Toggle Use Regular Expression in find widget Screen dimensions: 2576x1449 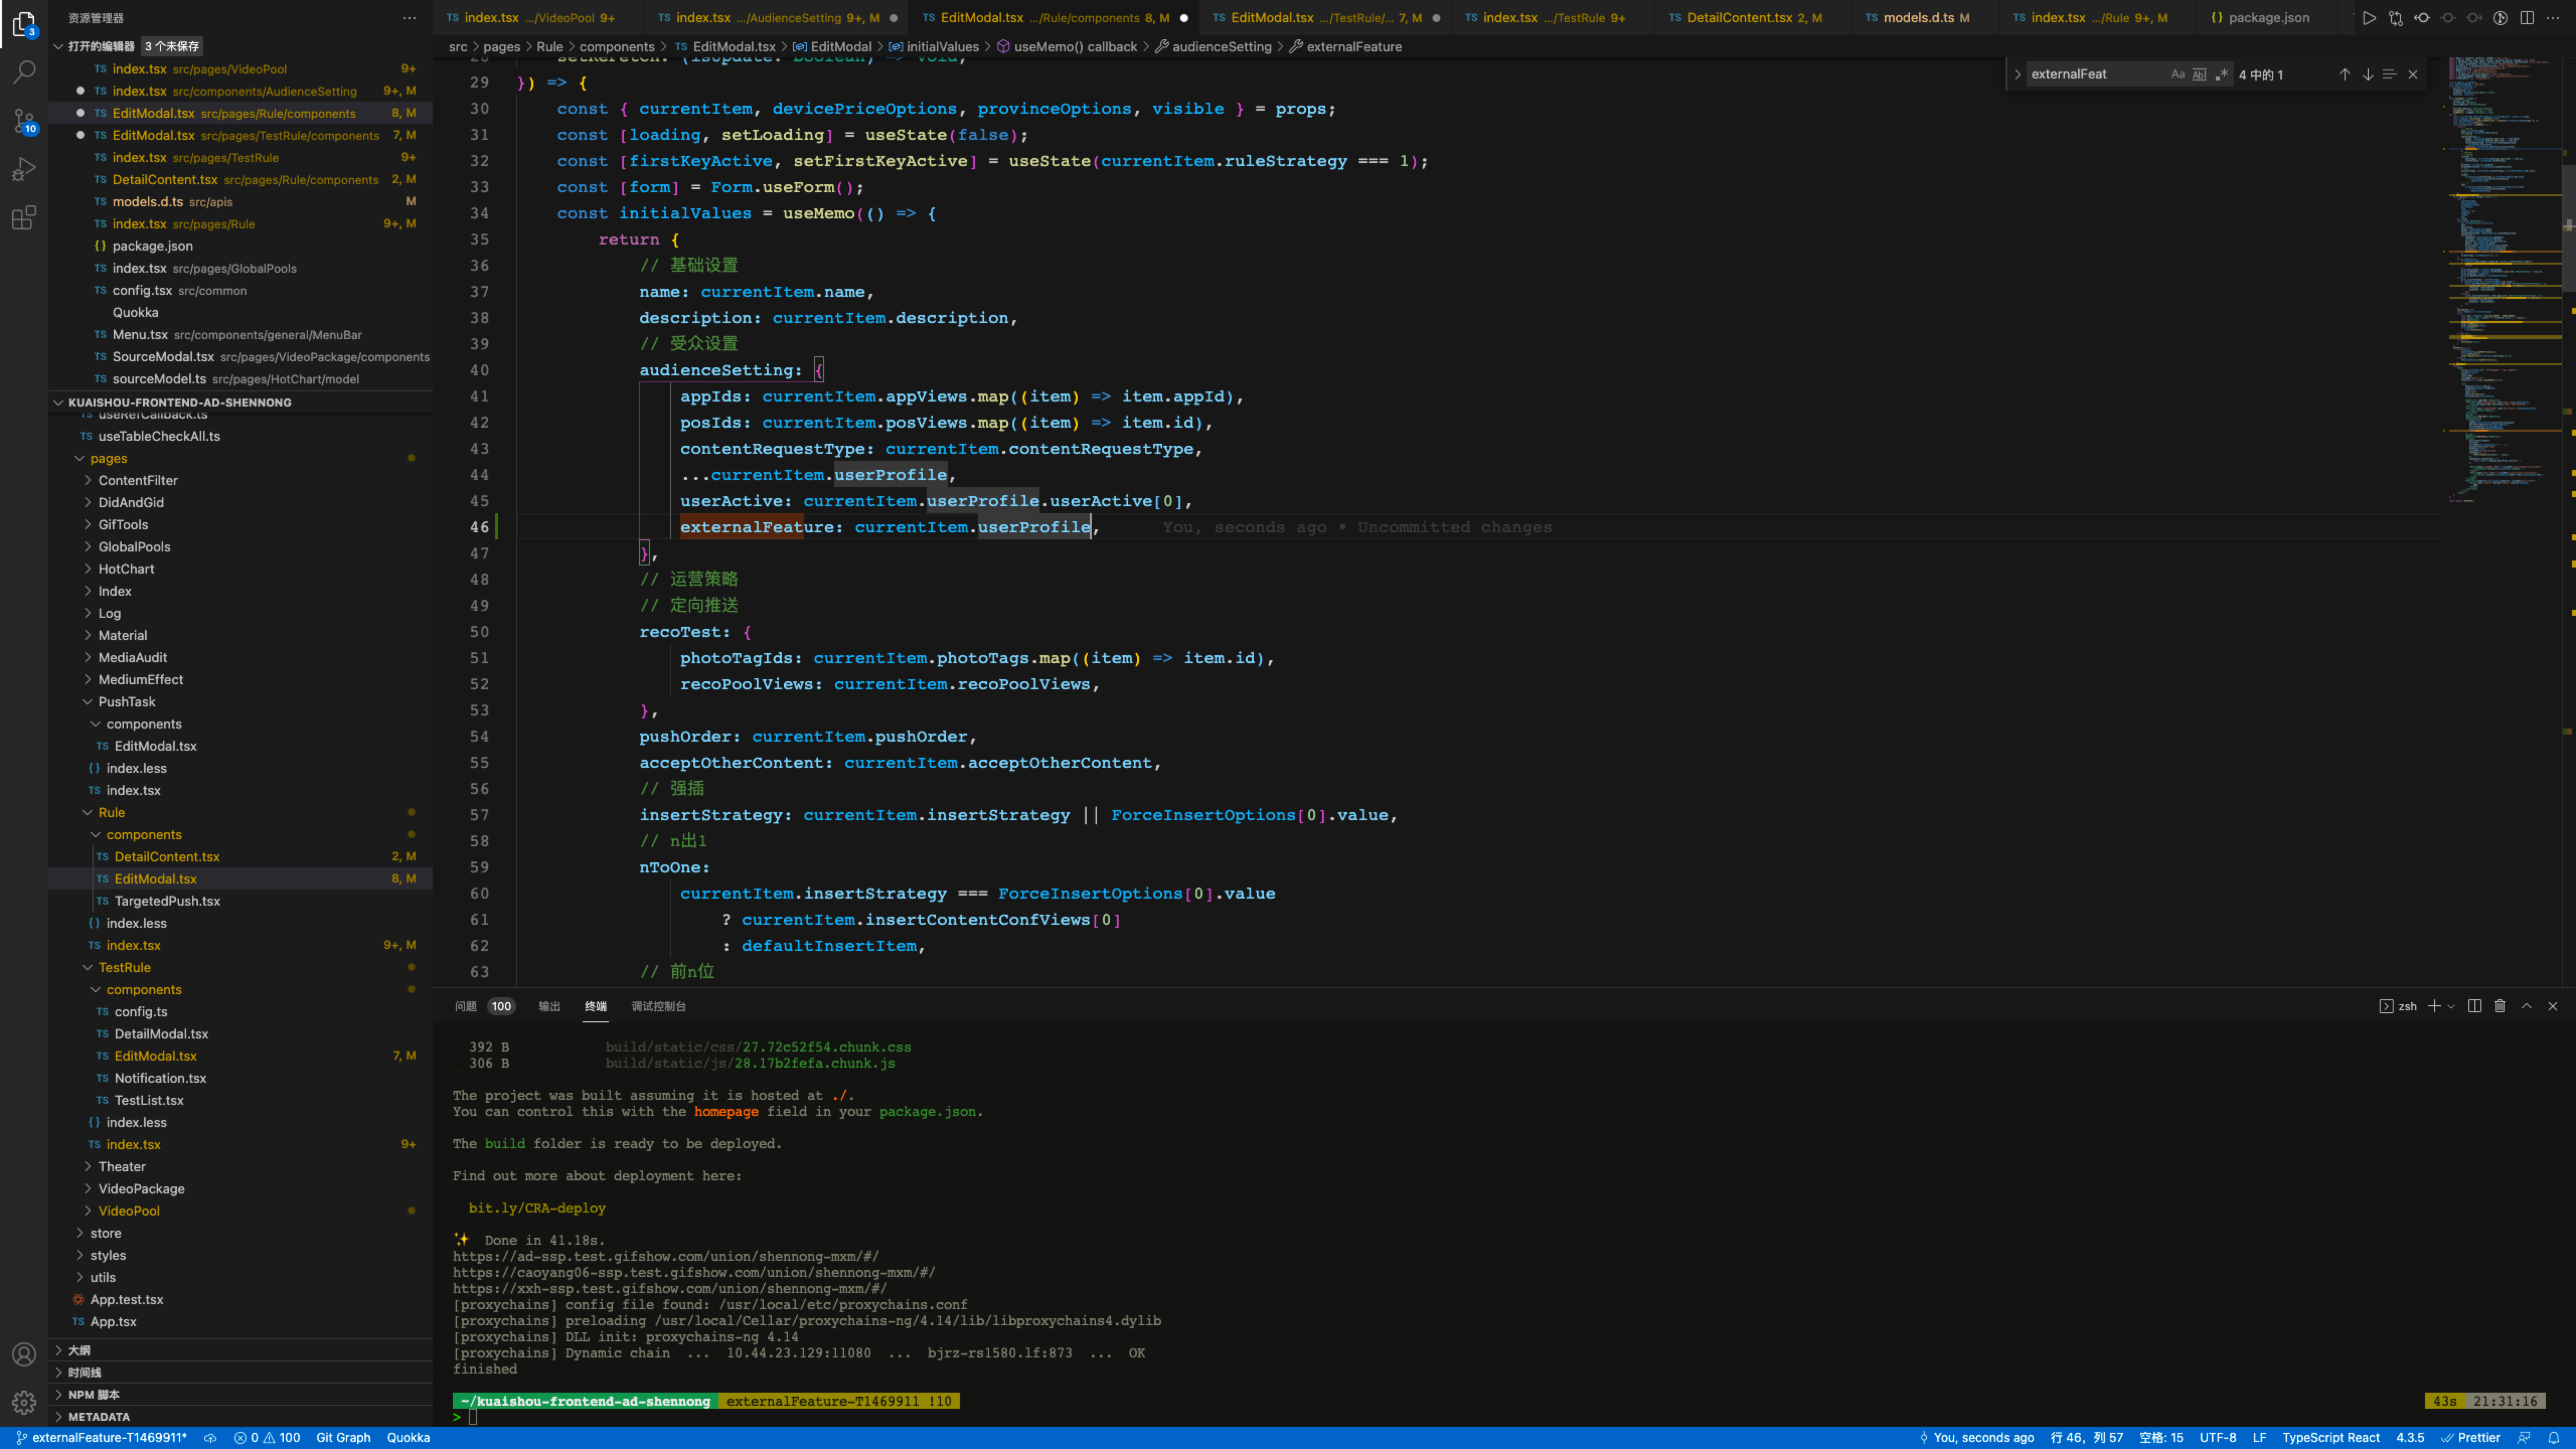(2221, 74)
